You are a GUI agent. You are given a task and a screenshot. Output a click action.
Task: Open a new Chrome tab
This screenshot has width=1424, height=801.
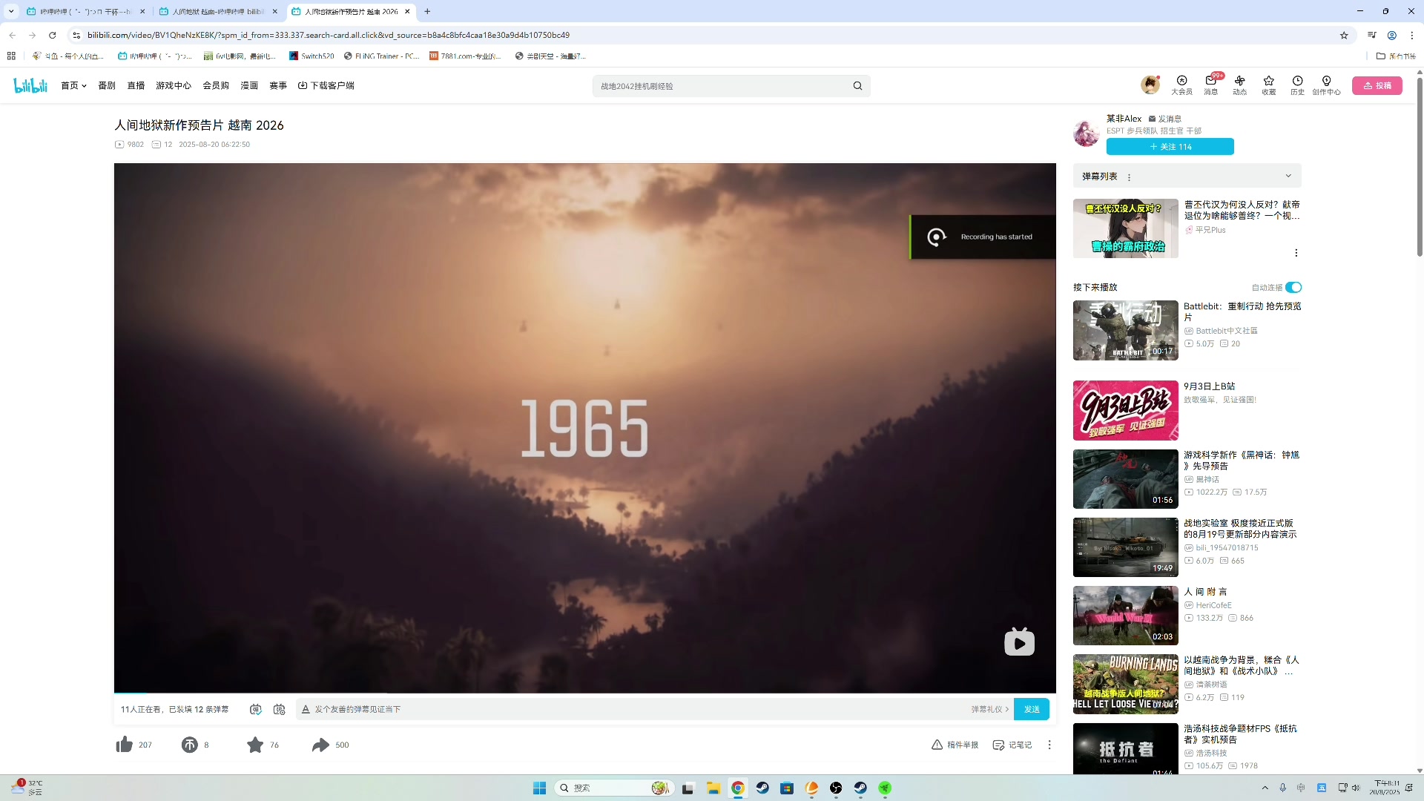tap(427, 11)
